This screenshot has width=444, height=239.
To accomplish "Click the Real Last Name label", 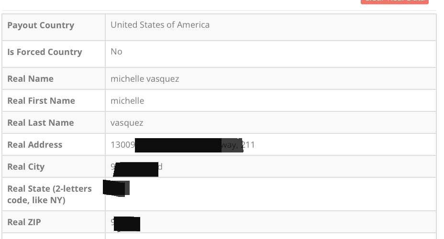I will point(41,123).
